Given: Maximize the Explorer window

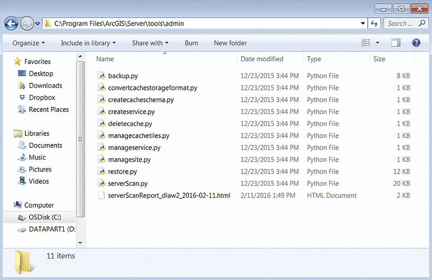Looking at the screenshot, I should pyautogui.click(x=401, y=8).
